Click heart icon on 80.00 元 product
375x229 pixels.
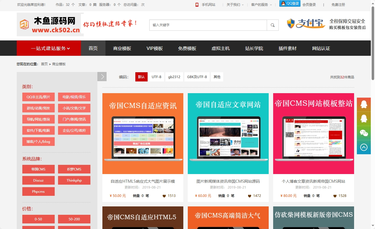(x=335, y=196)
